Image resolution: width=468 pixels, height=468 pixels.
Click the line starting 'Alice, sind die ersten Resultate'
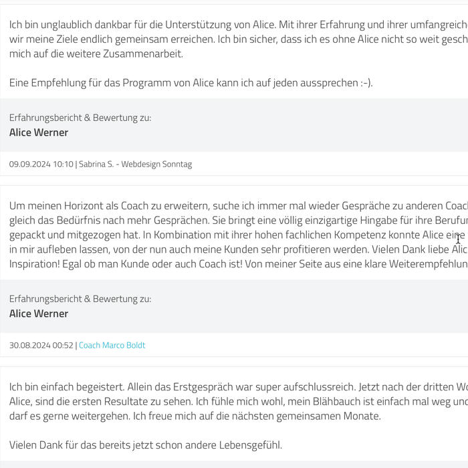tap(239, 401)
